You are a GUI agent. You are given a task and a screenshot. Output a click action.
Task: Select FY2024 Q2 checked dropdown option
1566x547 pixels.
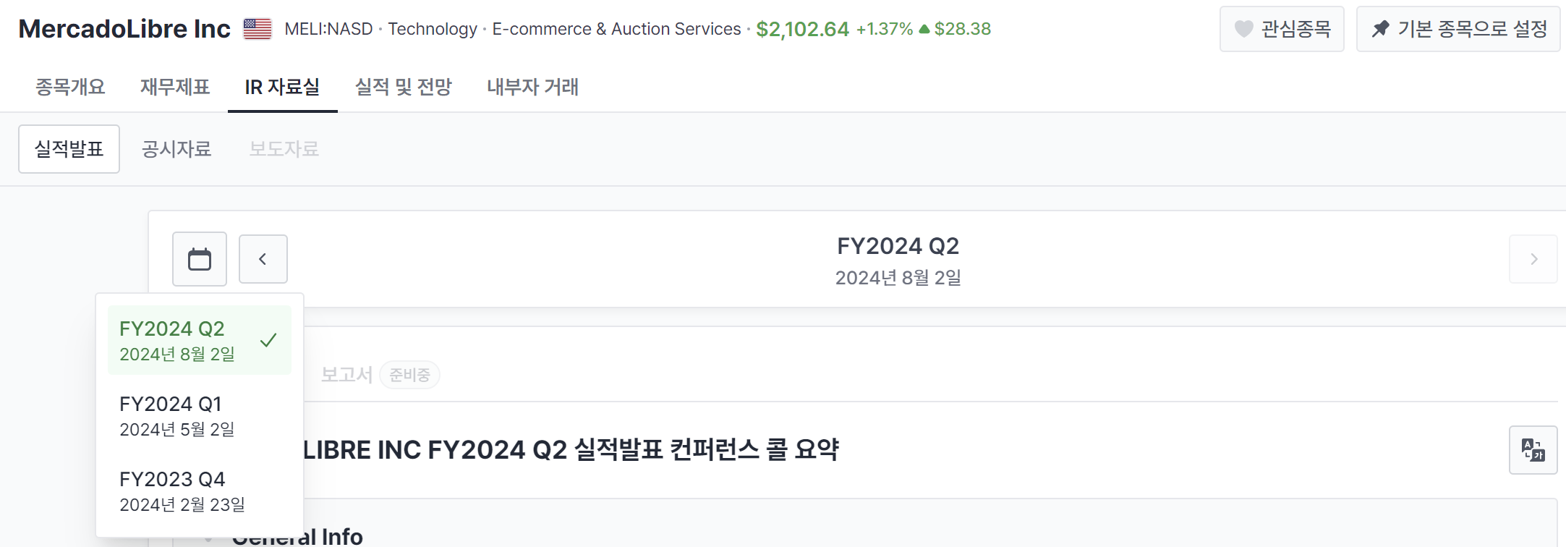click(x=199, y=340)
